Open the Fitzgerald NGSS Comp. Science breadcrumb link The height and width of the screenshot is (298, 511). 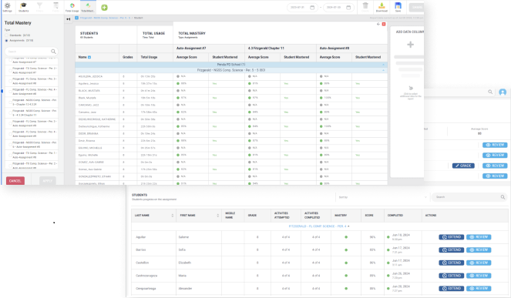tap(106, 18)
